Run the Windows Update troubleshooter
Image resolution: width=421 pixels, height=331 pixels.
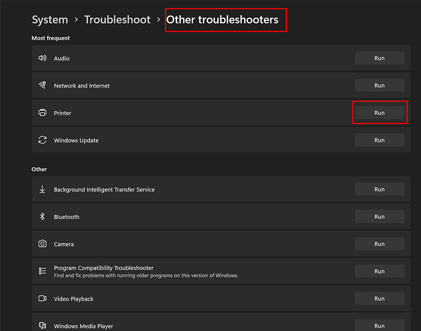379,141
